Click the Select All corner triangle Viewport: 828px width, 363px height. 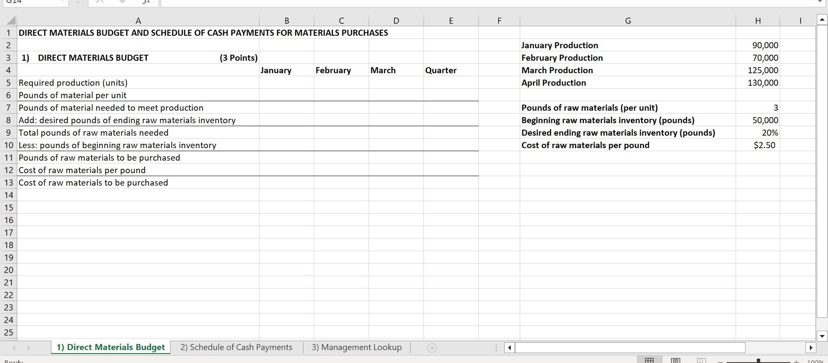pyautogui.click(x=11, y=21)
